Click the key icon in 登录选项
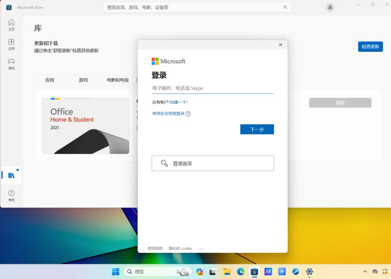 tap(164, 163)
